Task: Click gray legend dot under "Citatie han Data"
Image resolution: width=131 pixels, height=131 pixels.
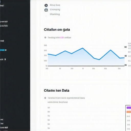Action: (x=45, y=98)
